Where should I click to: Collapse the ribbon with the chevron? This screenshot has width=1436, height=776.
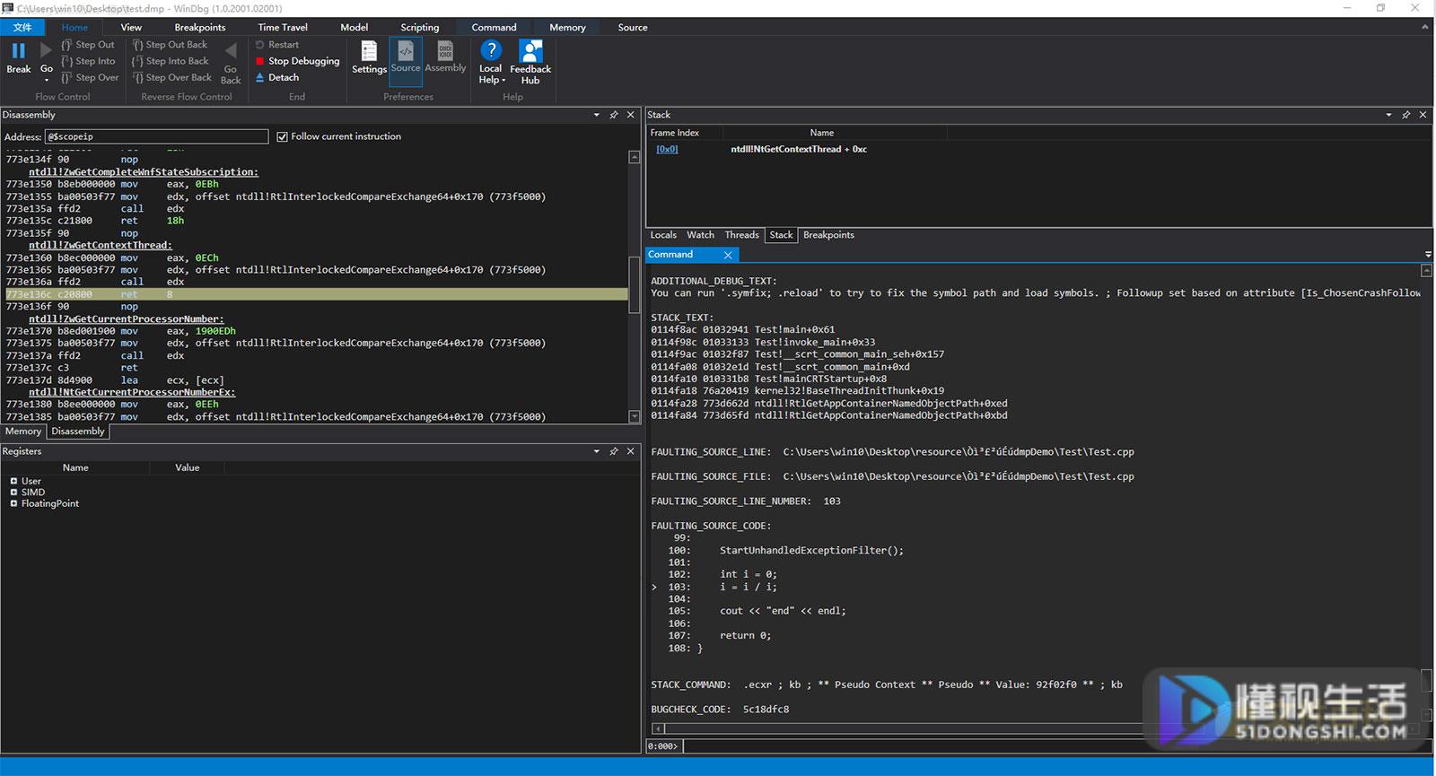tap(1424, 27)
